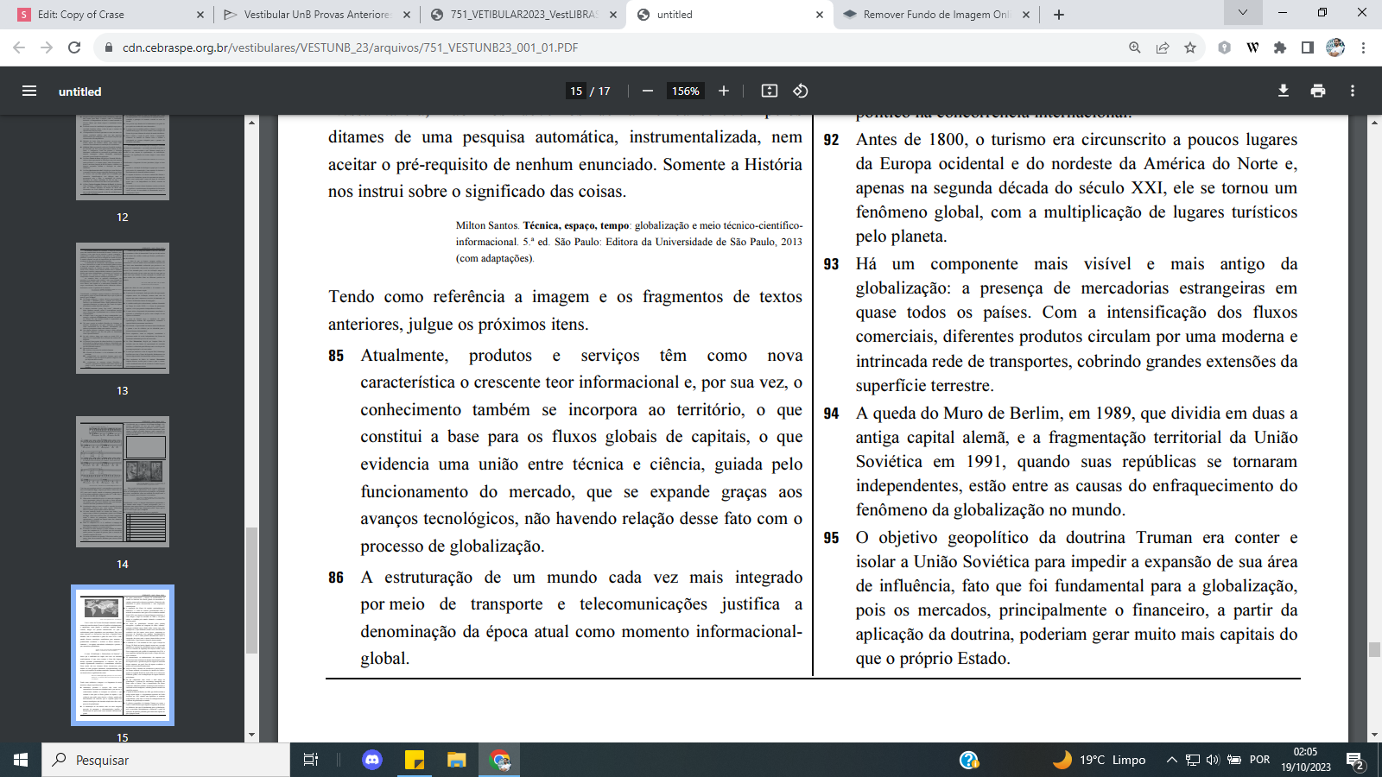Image resolution: width=1382 pixels, height=777 pixels.
Task: Toggle Chrome side panel icon
Action: [1308, 47]
